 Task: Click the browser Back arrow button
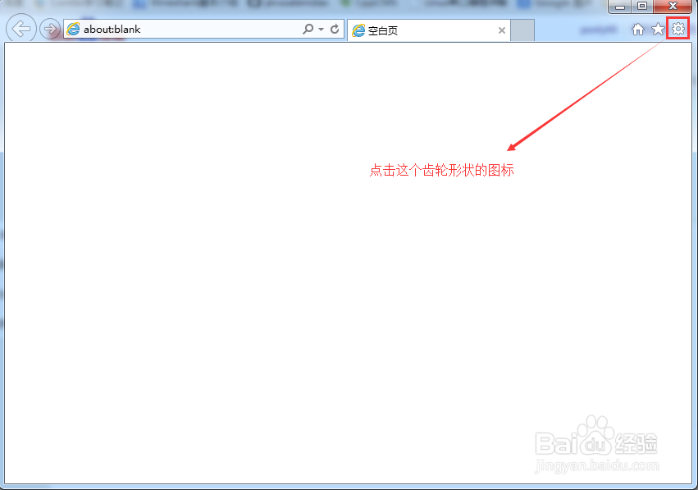[21, 29]
